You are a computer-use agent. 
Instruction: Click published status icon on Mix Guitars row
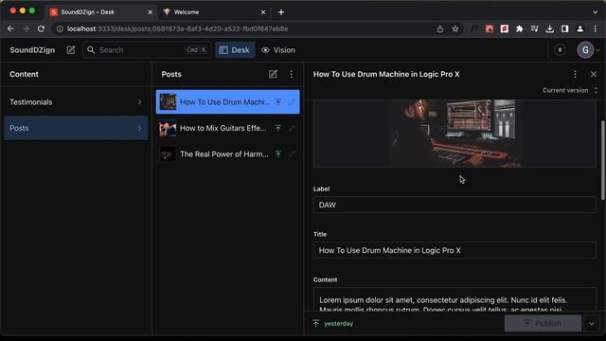click(x=277, y=128)
